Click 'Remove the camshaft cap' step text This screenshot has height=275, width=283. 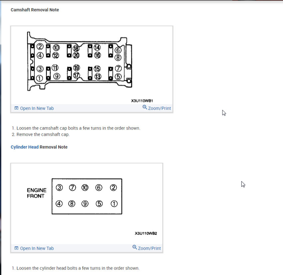(x=43, y=135)
